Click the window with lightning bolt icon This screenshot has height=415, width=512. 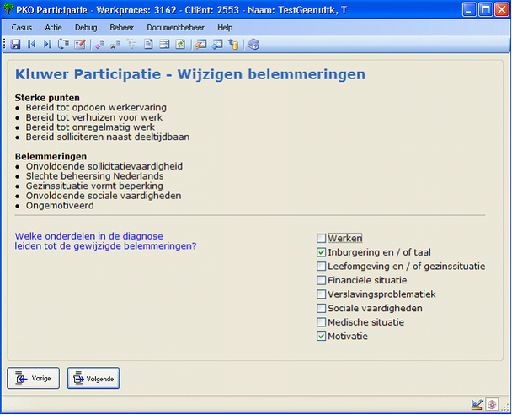[200, 44]
